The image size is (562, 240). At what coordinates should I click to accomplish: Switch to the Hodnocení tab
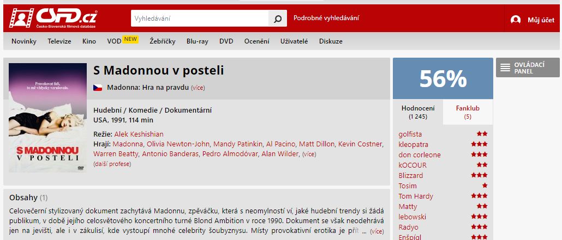(x=418, y=112)
